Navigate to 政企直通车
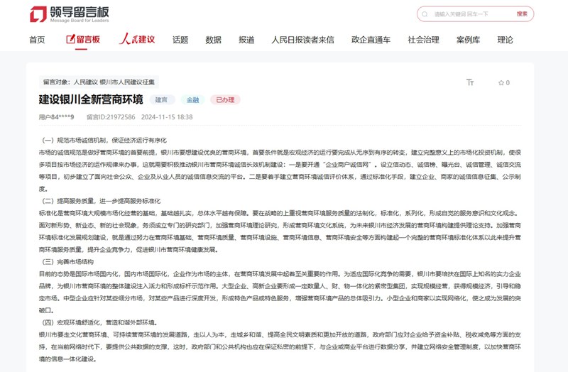 (x=371, y=40)
